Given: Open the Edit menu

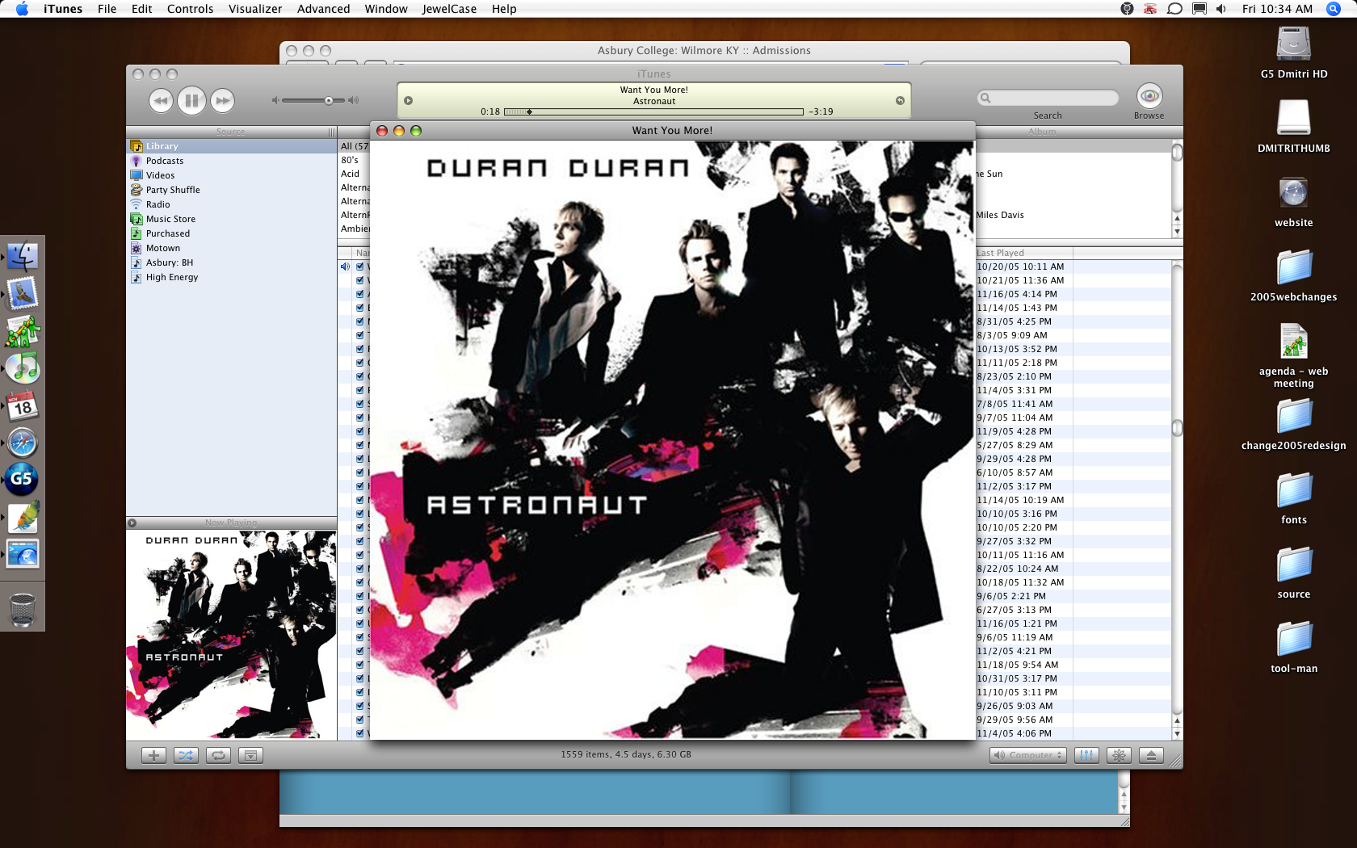Looking at the screenshot, I should pyautogui.click(x=141, y=9).
